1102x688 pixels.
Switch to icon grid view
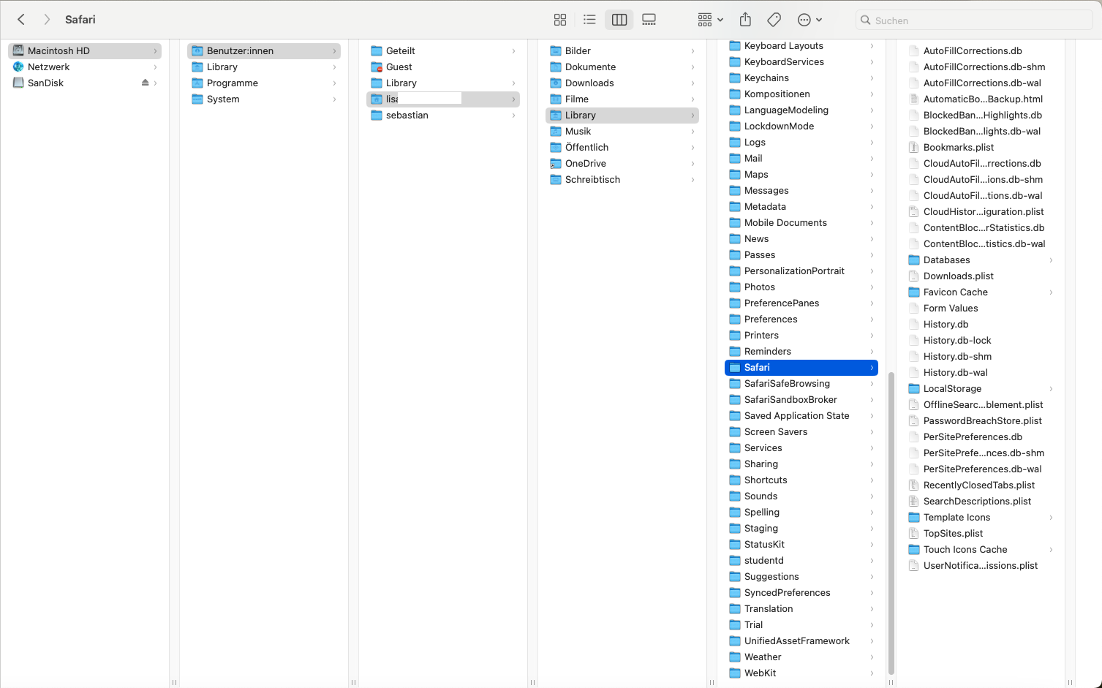(x=560, y=20)
